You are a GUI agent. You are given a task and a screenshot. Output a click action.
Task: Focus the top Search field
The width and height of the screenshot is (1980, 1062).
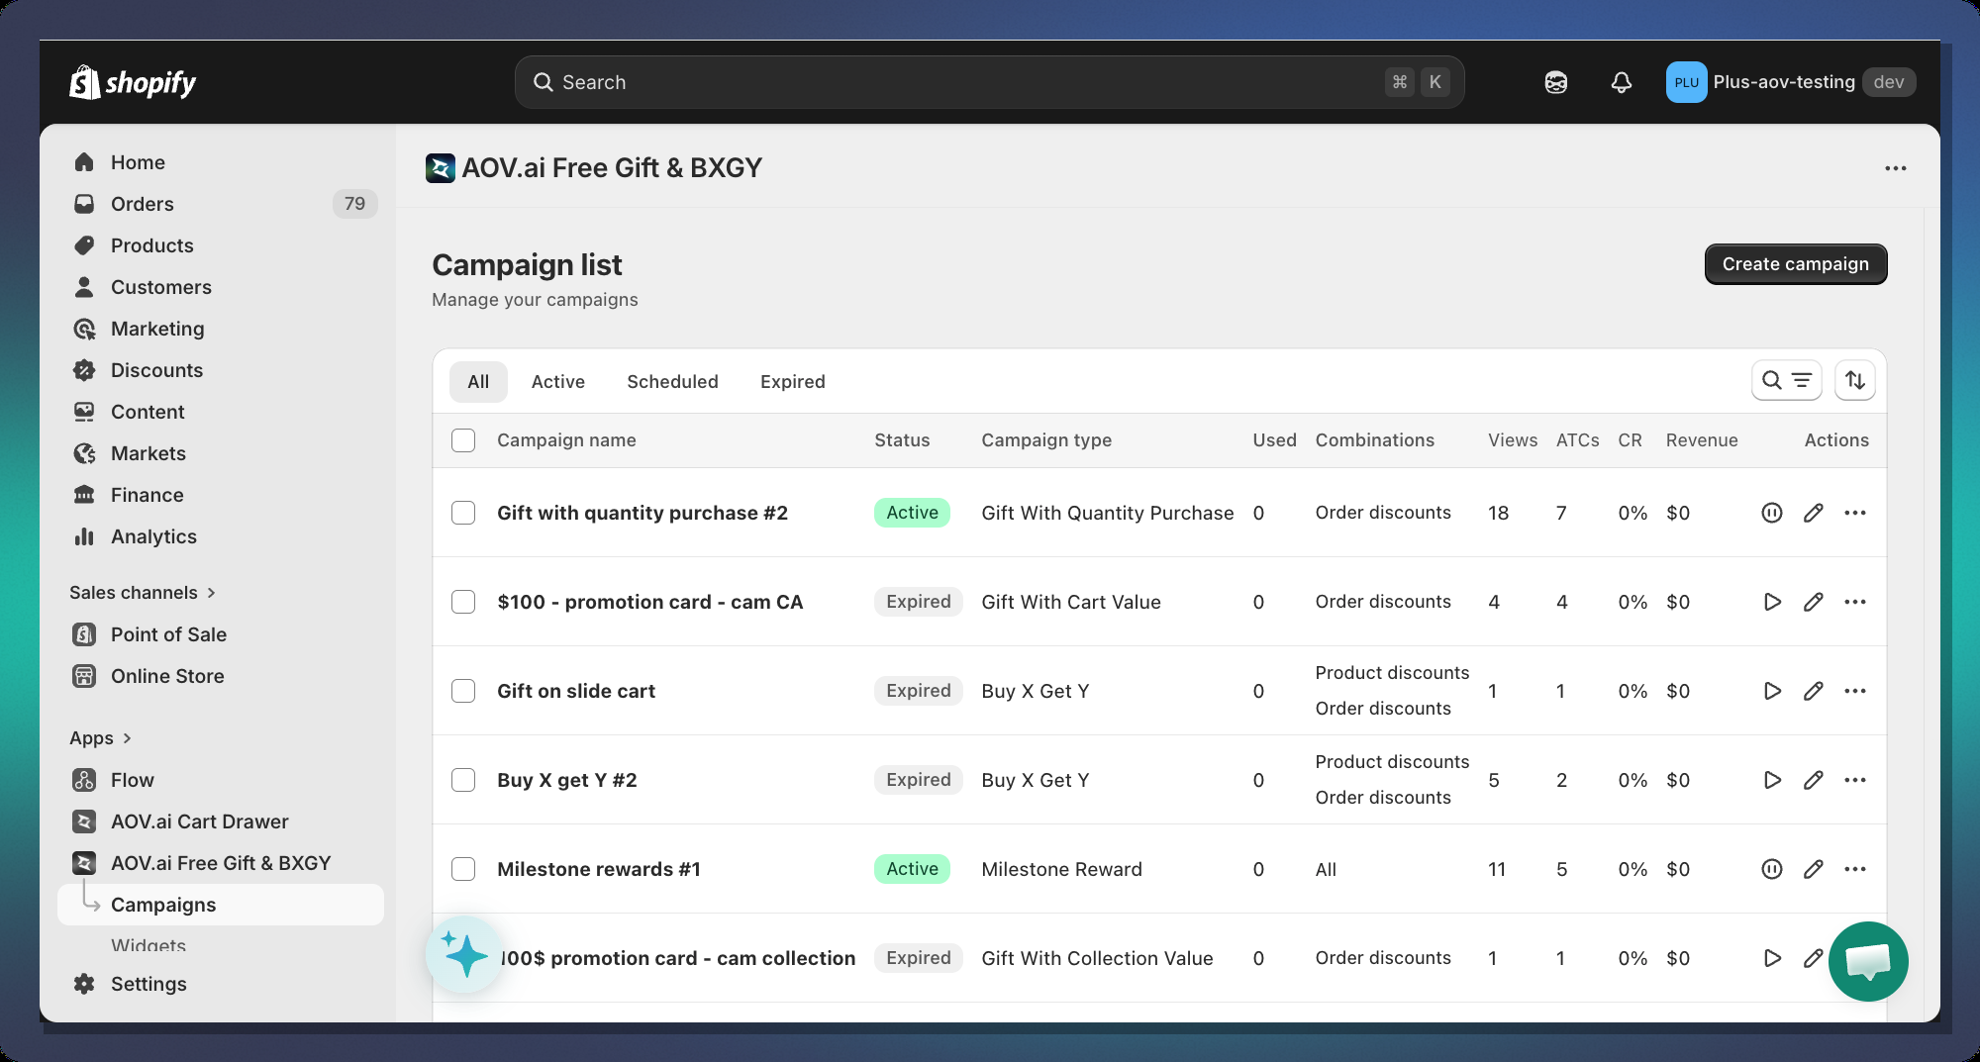coord(970,82)
